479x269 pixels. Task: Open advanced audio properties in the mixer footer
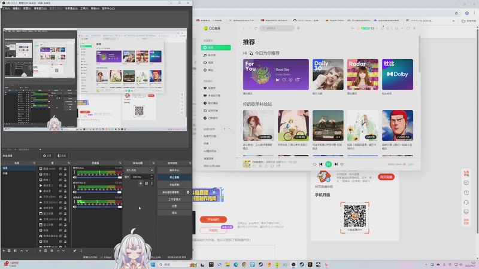(75, 250)
